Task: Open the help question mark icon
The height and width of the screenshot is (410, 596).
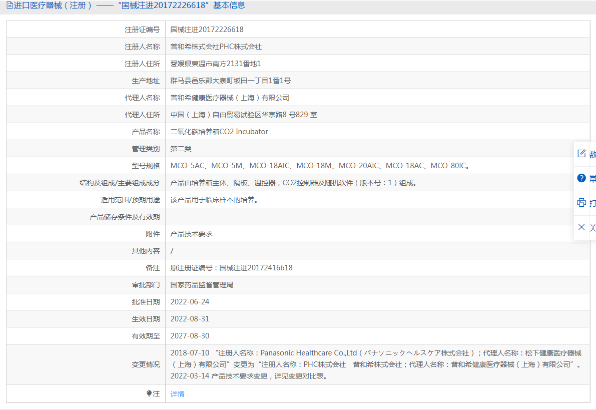Action: point(581,178)
